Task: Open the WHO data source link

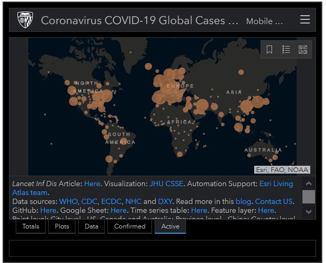Action: click(x=69, y=201)
